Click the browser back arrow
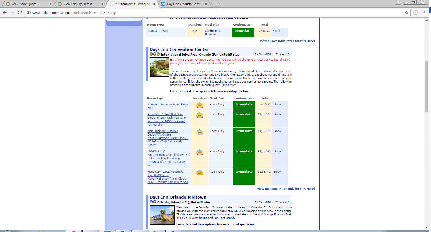 (x=5, y=13)
